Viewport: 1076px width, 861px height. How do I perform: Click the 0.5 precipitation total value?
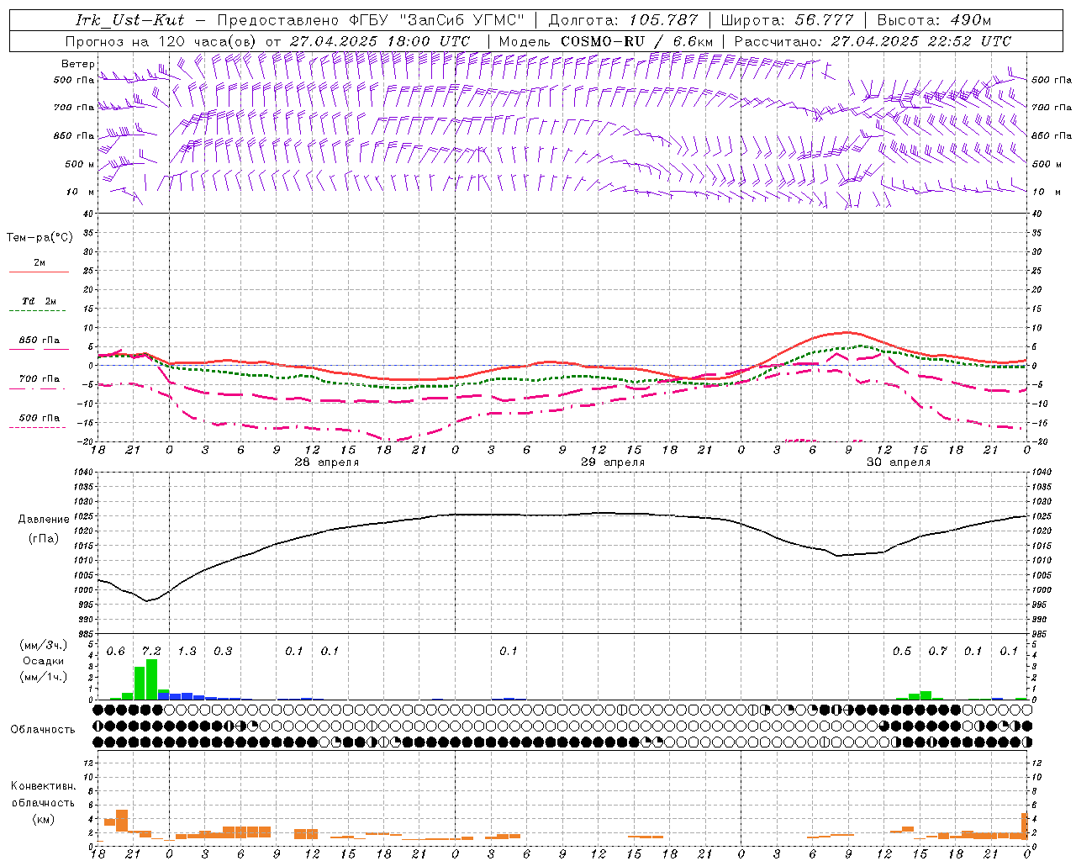click(x=902, y=652)
